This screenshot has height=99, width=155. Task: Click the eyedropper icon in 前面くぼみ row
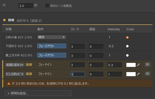coord(138,65)
